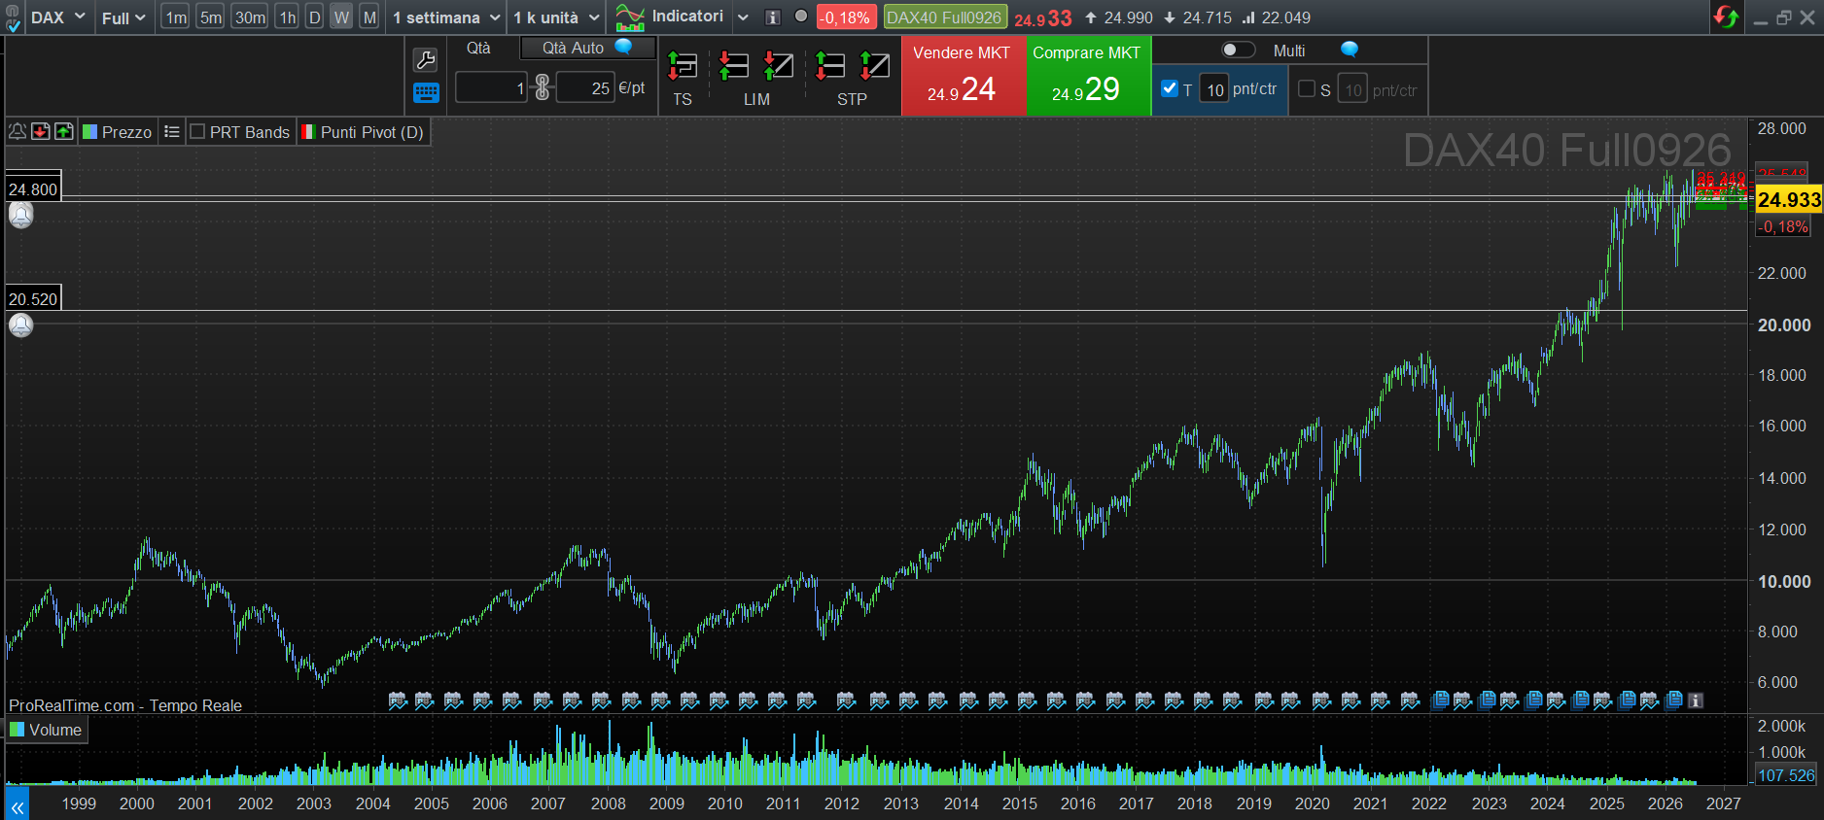Select the TS trailing stop order icon
Image resolution: width=1824 pixels, height=820 pixels.
pyautogui.click(x=683, y=66)
